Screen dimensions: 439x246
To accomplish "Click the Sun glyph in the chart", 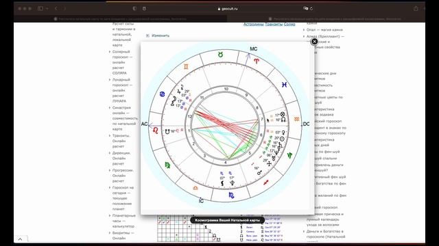I will coord(282,139).
